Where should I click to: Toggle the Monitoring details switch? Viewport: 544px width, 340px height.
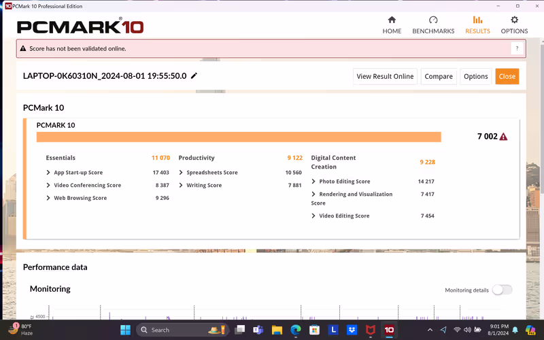tap(502, 290)
